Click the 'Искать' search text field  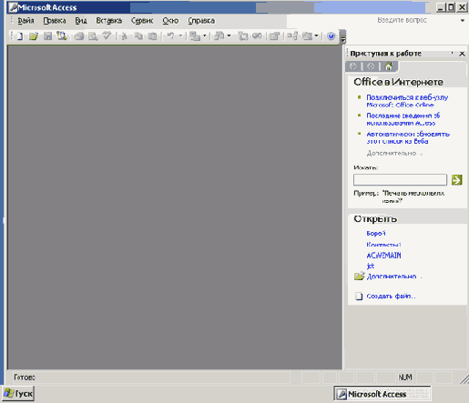[400, 179]
